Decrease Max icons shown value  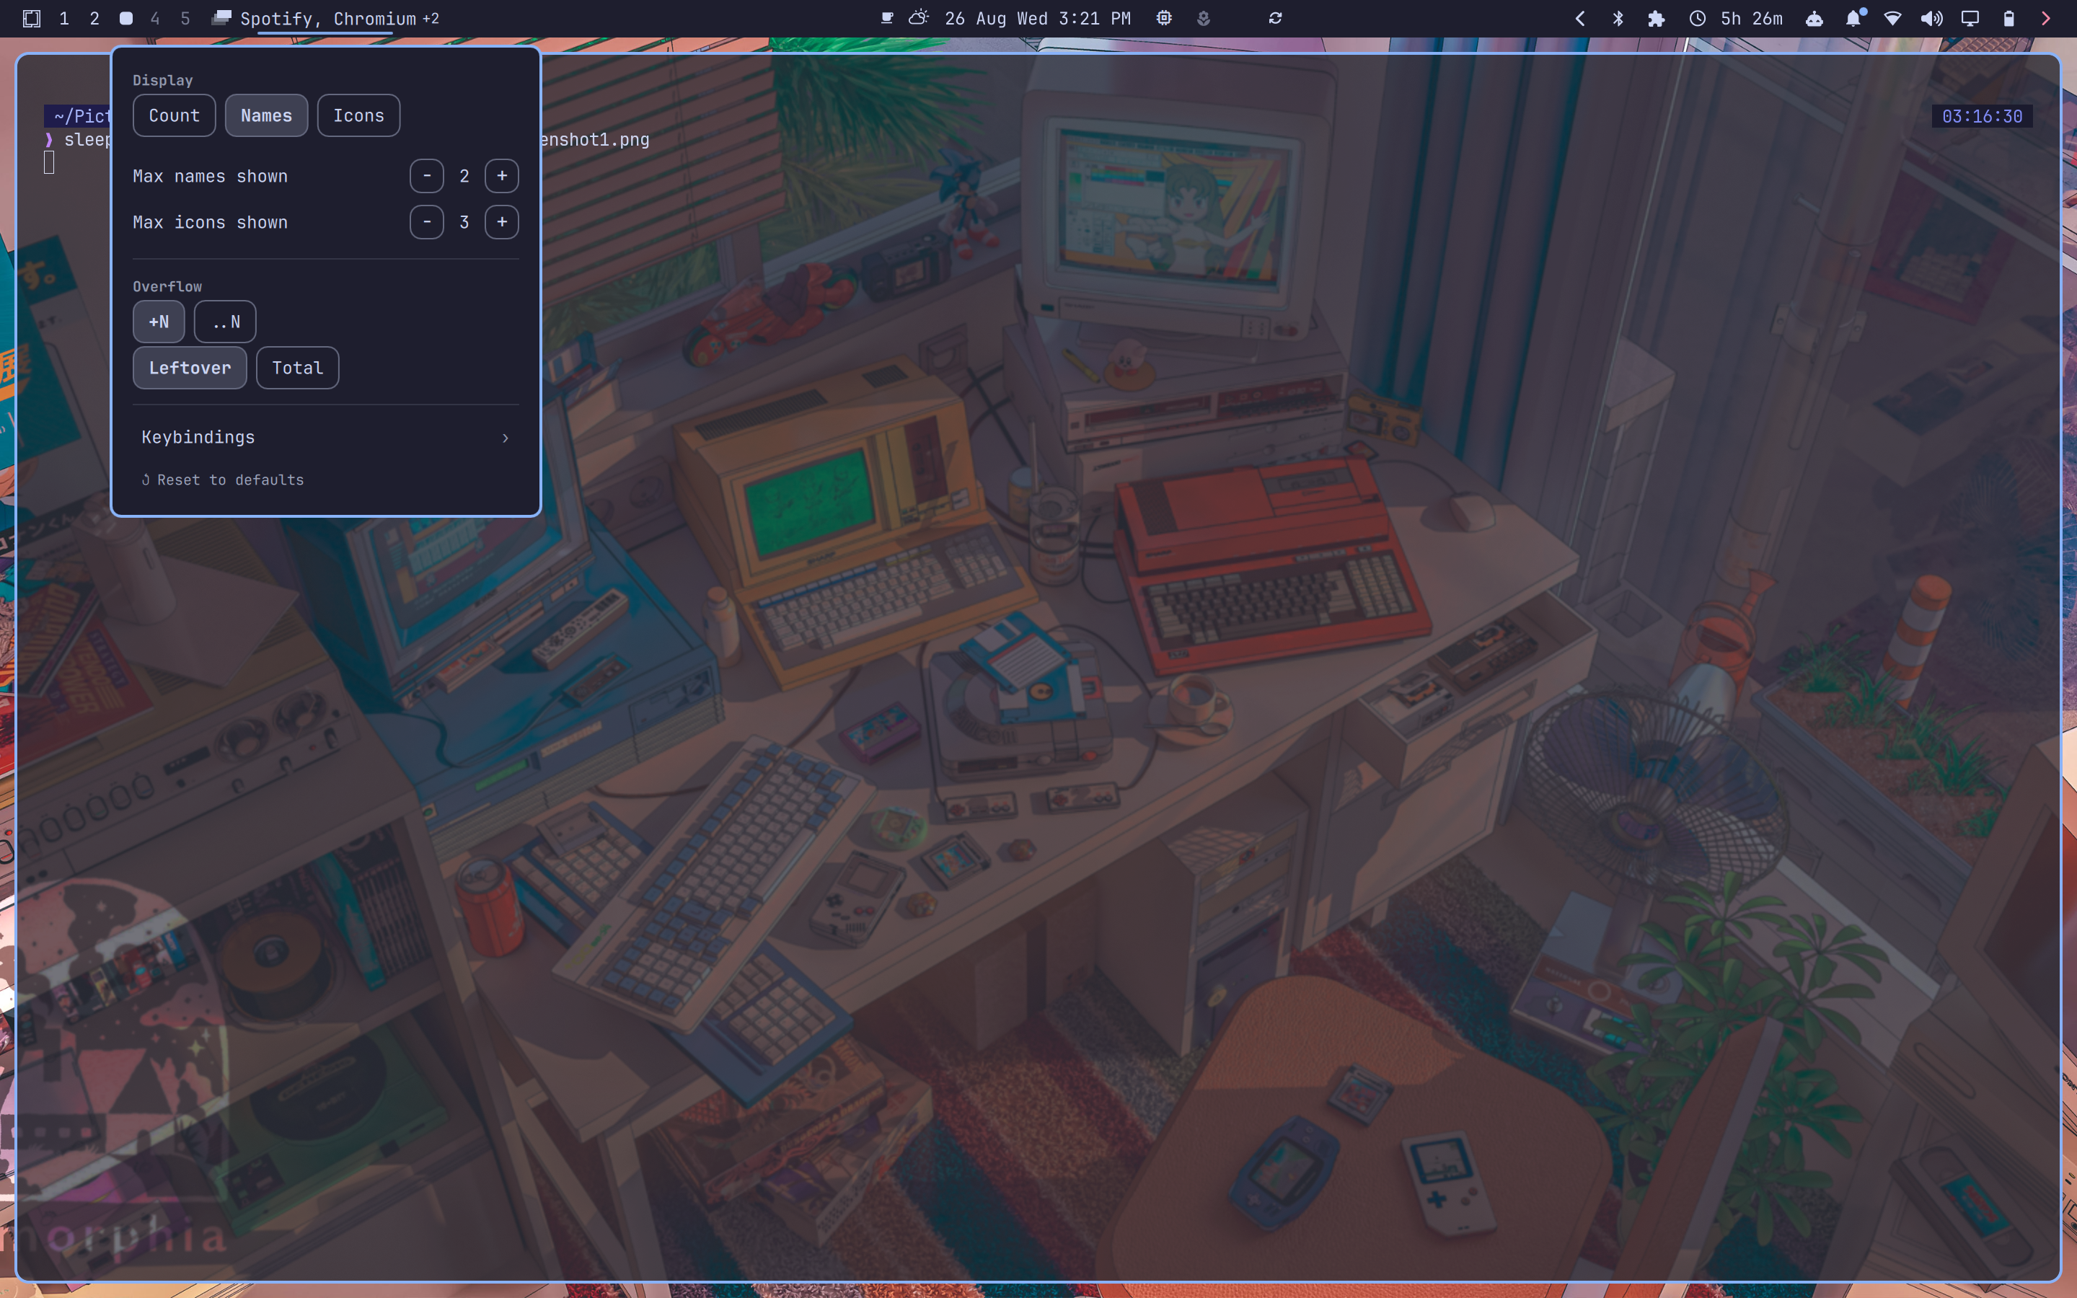click(426, 222)
